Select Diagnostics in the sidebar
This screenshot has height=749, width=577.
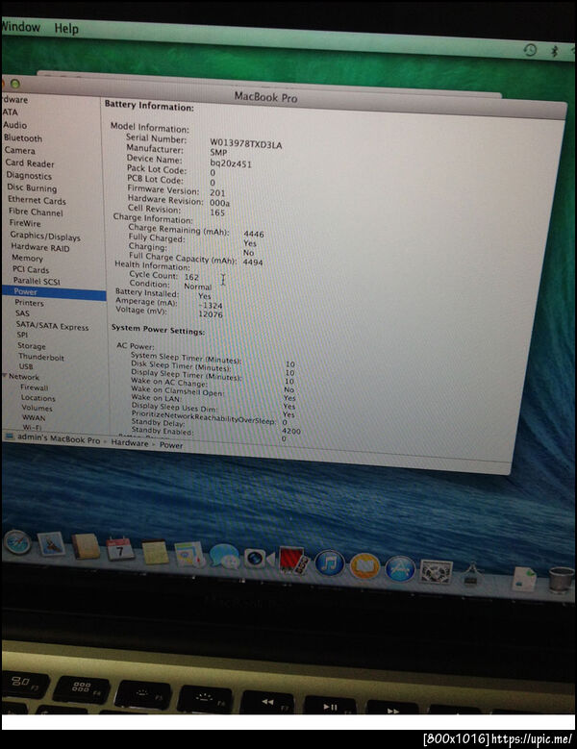(29, 176)
